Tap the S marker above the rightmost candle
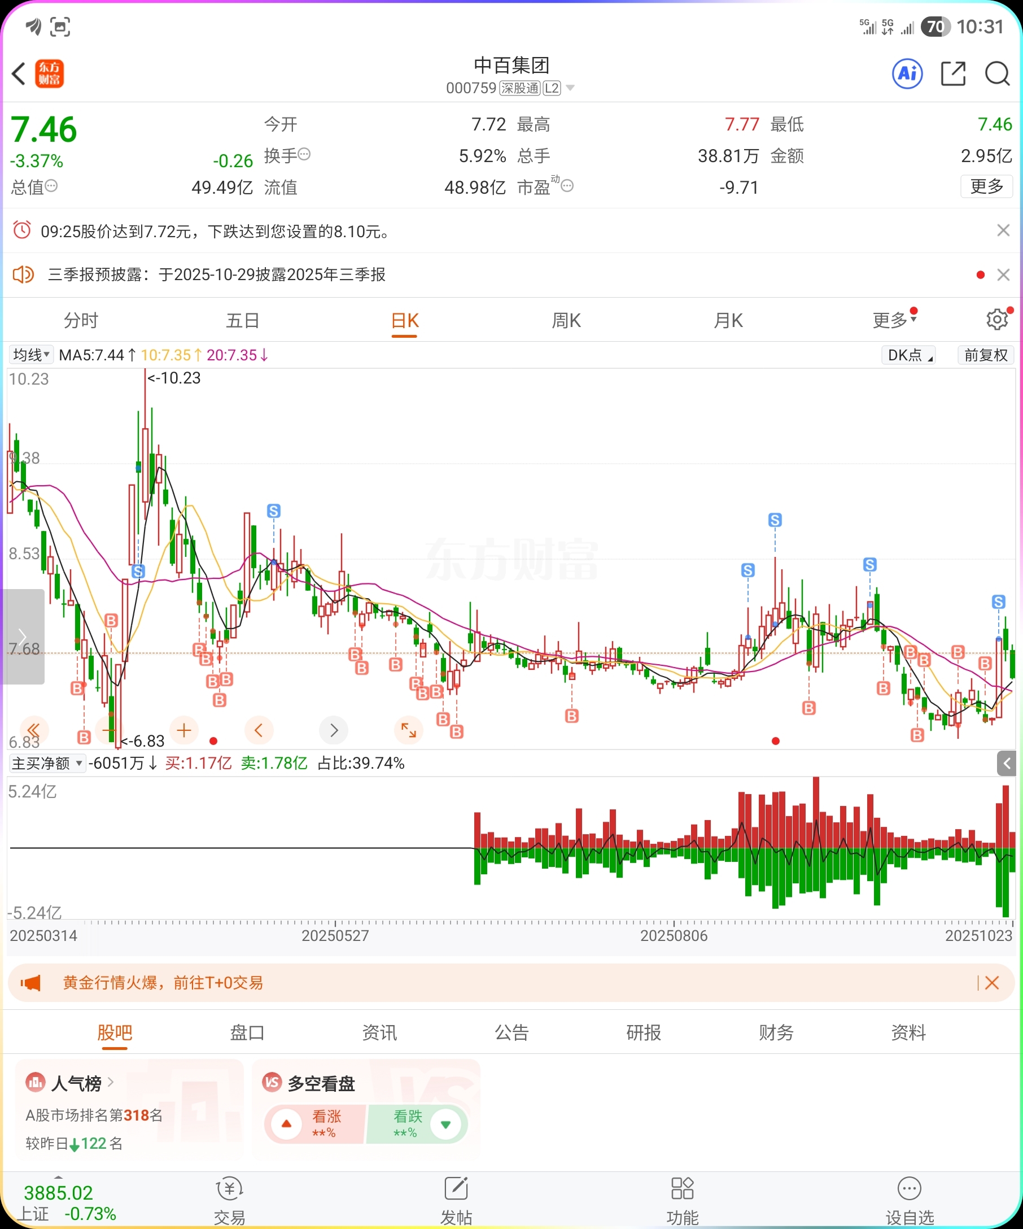Image resolution: width=1023 pixels, height=1229 pixels. coord(998,602)
